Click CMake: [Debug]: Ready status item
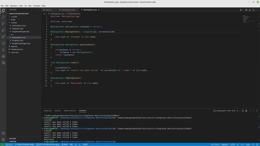This screenshot has width=260, height=146. click(24, 144)
